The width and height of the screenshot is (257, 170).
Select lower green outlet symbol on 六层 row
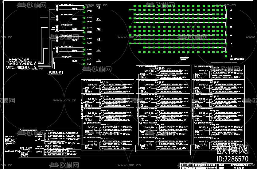click(x=84, y=11)
